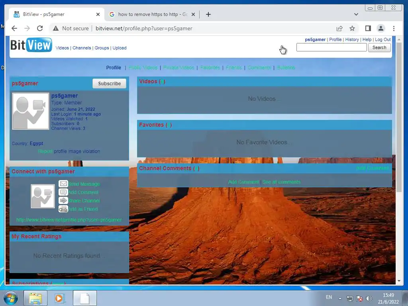408x306 pixels.
Task: Click the volume speaker tray icon
Action: click(x=369, y=298)
